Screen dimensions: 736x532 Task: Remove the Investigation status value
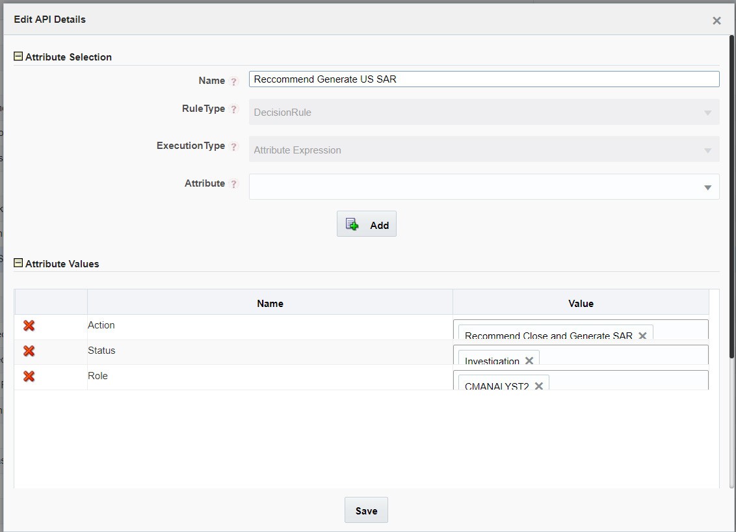(x=530, y=359)
